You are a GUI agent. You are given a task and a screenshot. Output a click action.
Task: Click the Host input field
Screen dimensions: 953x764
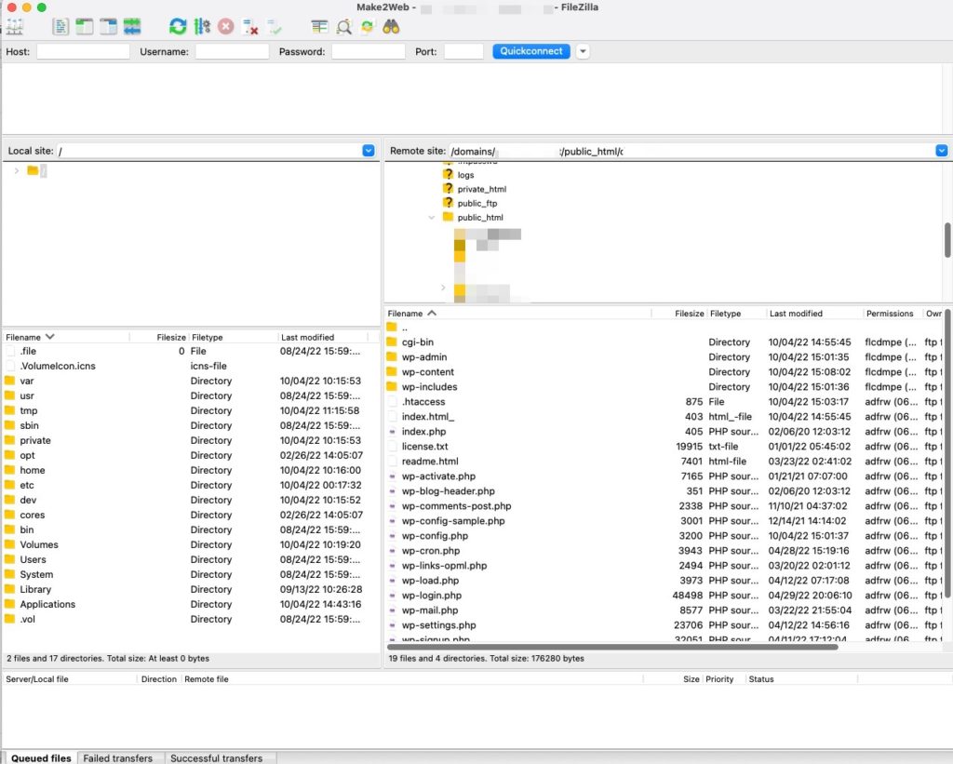tap(83, 52)
